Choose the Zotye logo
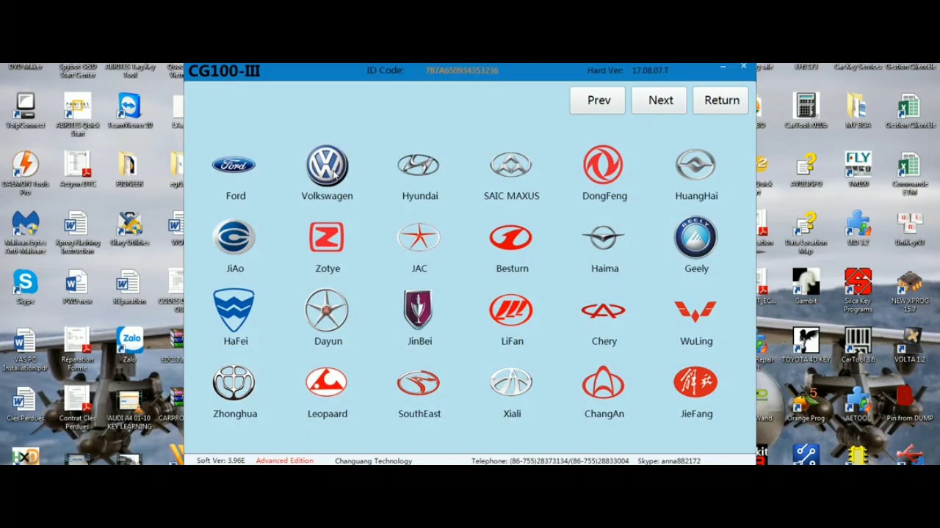 click(x=327, y=238)
